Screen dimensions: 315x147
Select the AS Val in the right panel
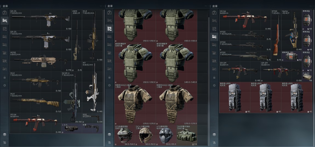(245, 20)
